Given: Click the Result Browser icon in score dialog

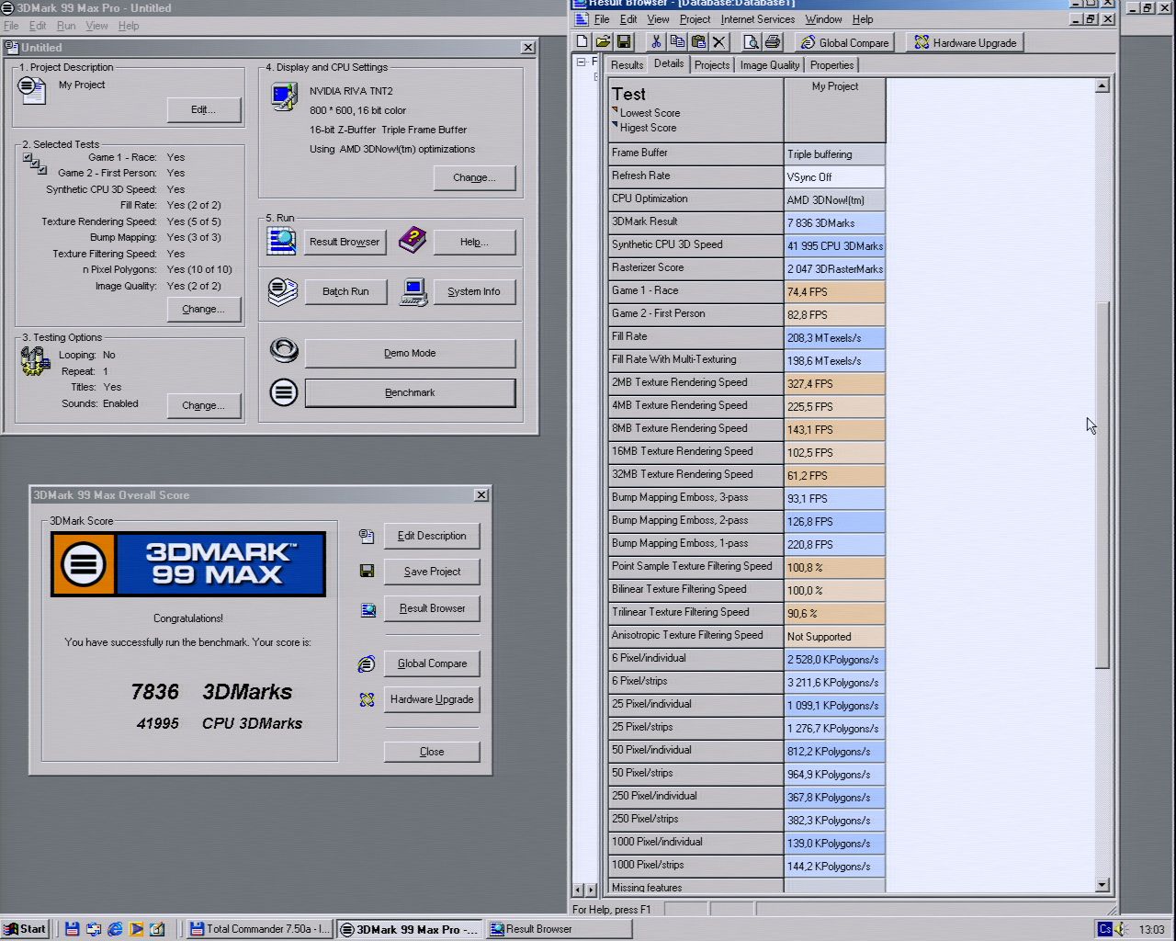Looking at the screenshot, I should [x=367, y=609].
